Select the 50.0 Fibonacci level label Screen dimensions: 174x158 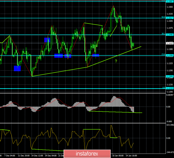(163, 17)
